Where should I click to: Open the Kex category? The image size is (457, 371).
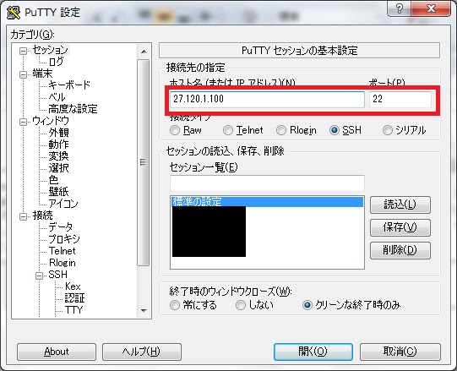click(x=73, y=286)
